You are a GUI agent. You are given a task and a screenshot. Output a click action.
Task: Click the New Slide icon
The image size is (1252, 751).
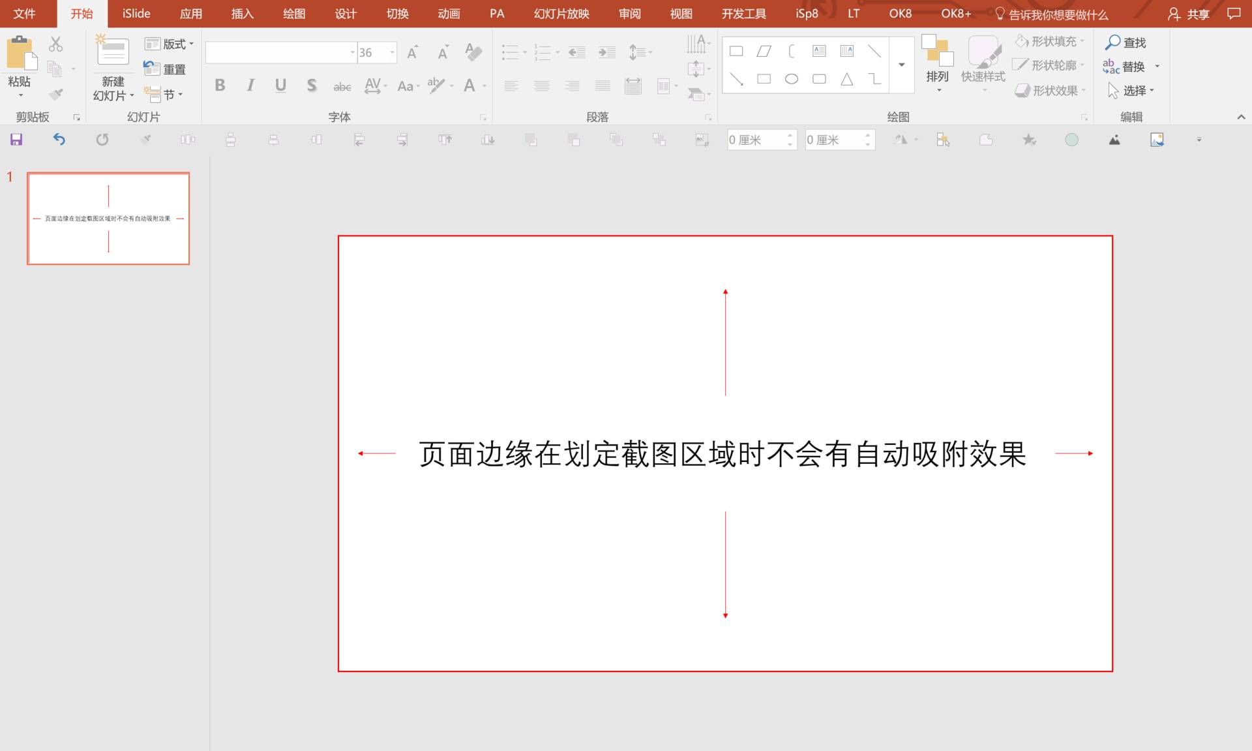pos(112,50)
